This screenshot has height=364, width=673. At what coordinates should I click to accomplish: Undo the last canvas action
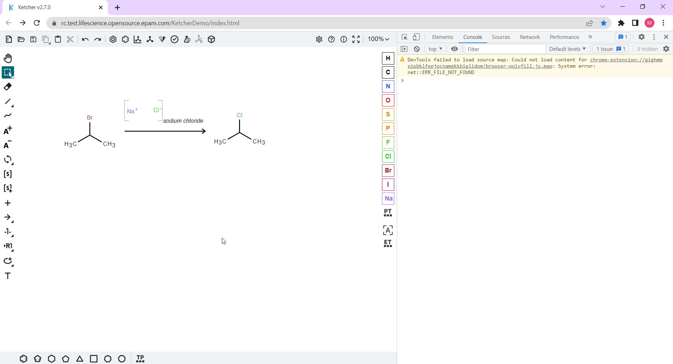[x=85, y=39]
